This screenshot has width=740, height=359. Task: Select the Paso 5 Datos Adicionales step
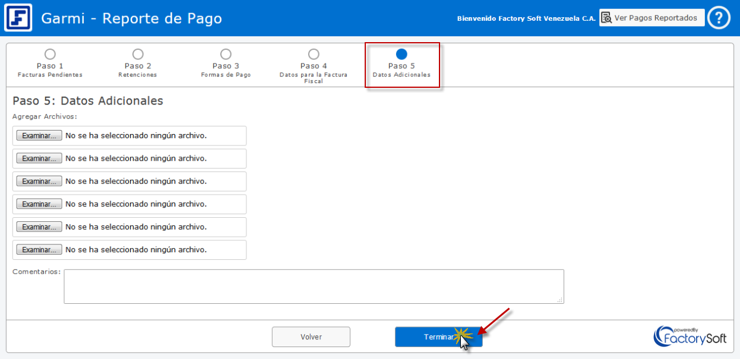click(401, 55)
